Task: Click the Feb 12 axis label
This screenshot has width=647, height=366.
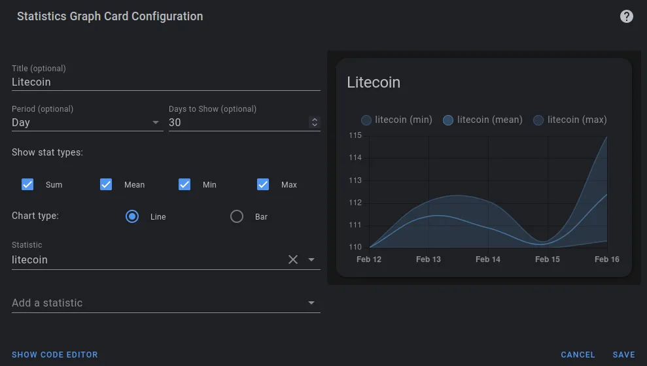Action: pyautogui.click(x=369, y=259)
